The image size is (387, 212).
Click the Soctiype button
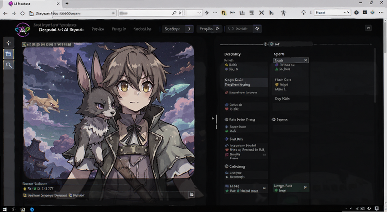coord(173,29)
